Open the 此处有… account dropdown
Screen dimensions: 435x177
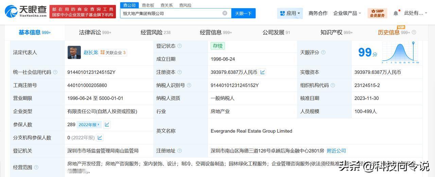(x=416, y=13)
